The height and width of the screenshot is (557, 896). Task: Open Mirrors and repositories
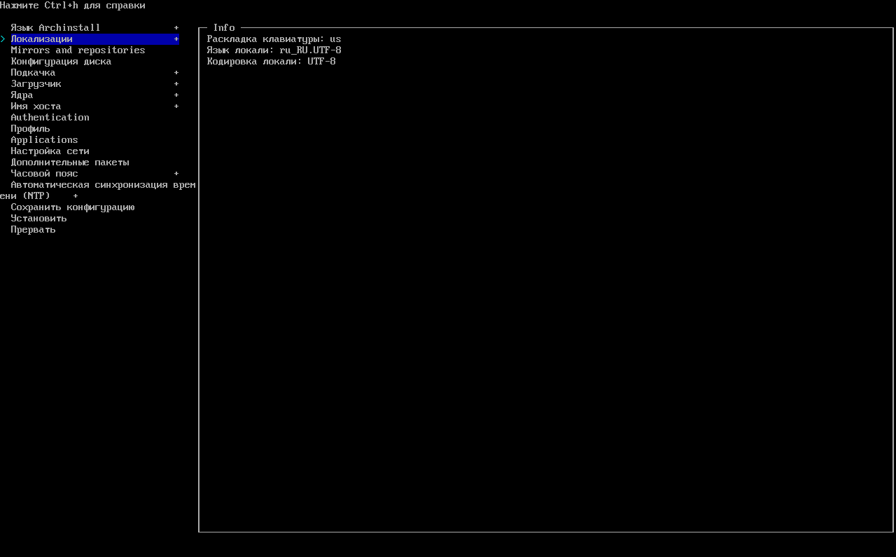(x=78, y=50)
